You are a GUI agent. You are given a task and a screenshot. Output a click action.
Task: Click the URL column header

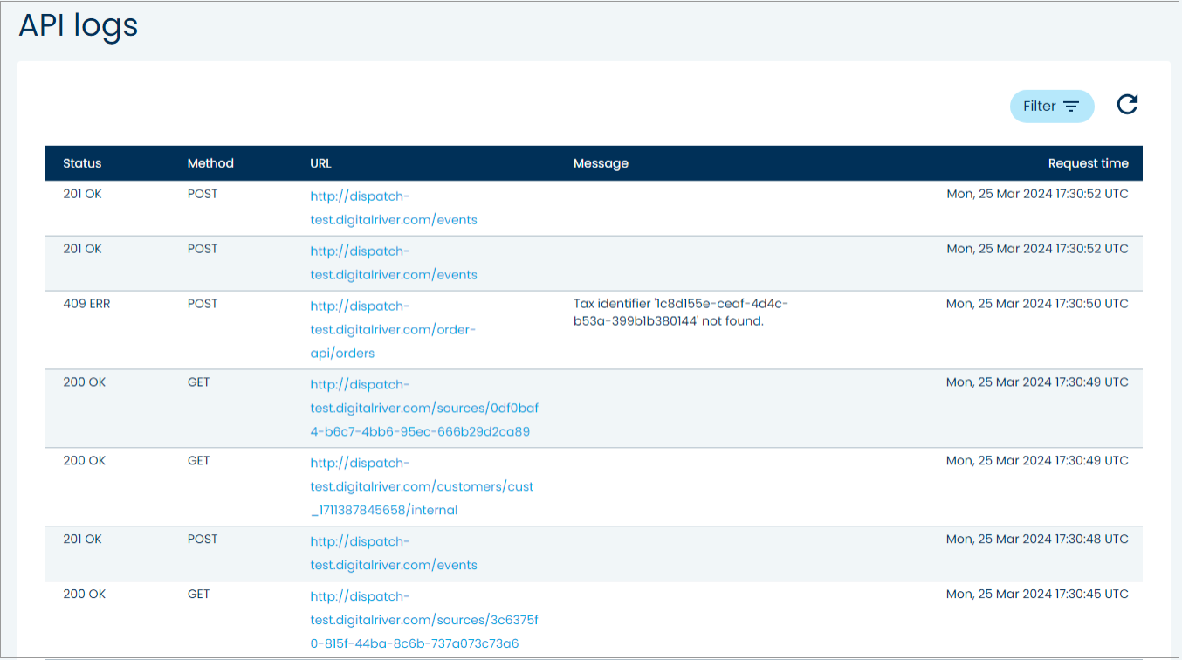[320, 163]
